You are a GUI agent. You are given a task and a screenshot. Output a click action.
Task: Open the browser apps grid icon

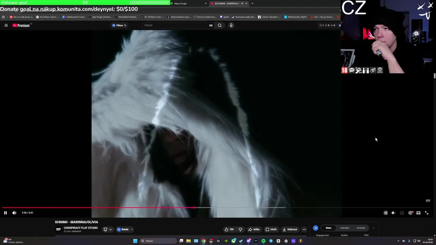[x=3, y=17]
